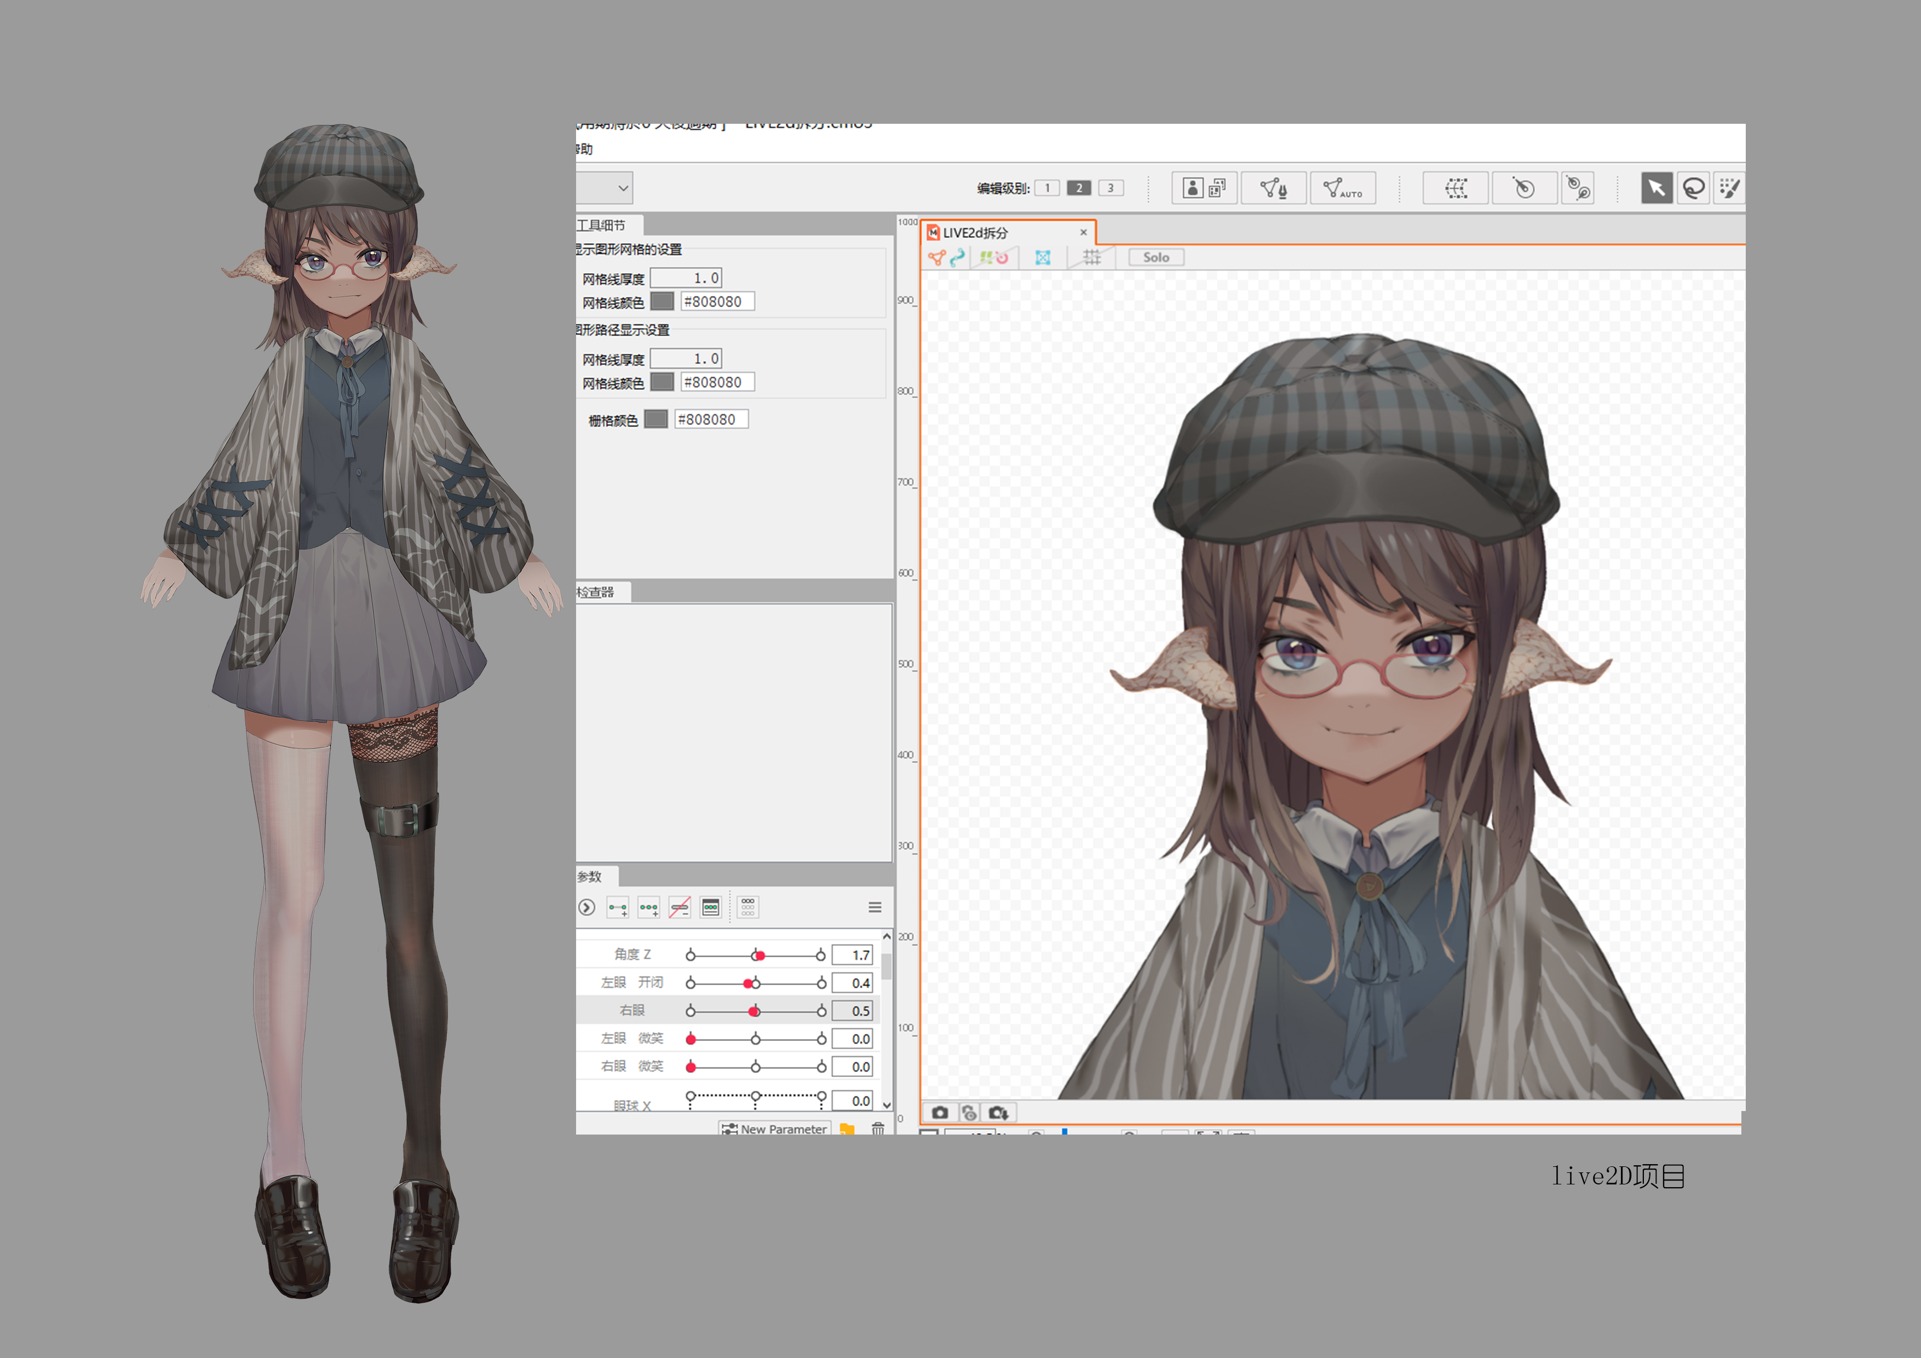Open the texture atlas editor icon

tap(1204, 188)
